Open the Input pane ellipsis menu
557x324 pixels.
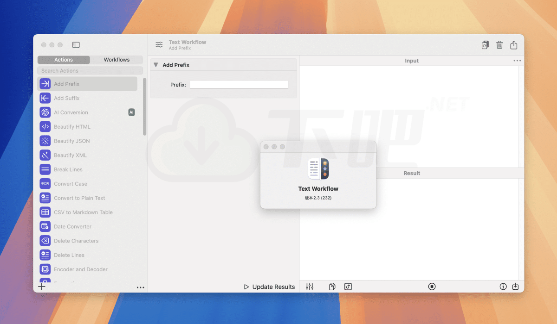point(518,61)
